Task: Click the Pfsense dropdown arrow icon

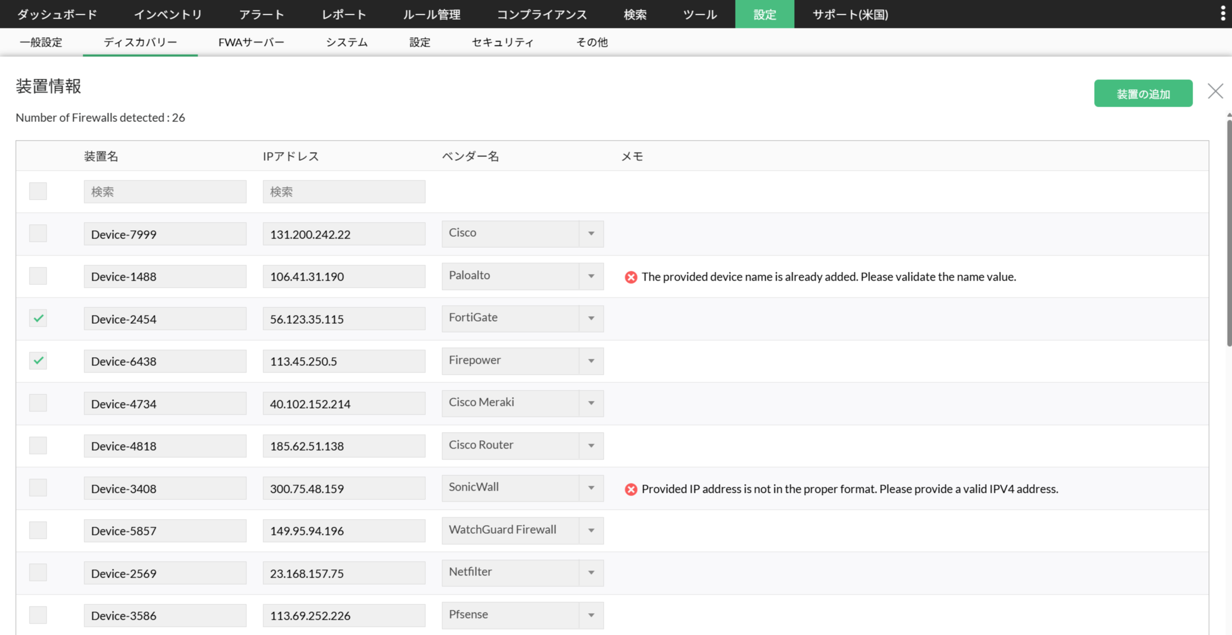Action: tap(591, 615)
